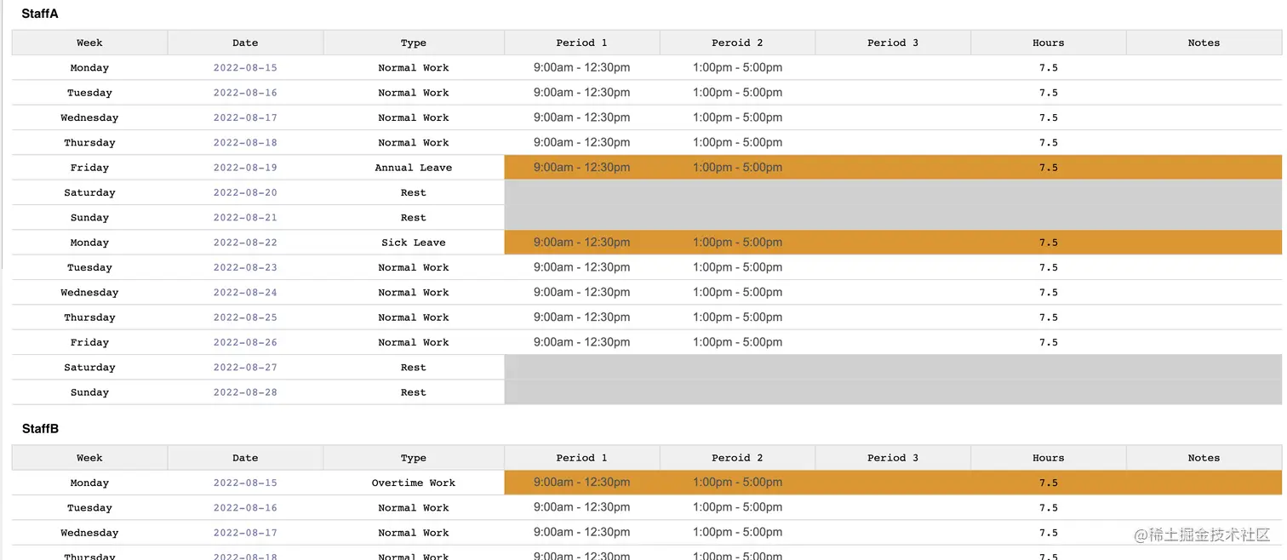Click the StaffB section heading
This screenshot has height=560, width=1287.
coord(40,429)
